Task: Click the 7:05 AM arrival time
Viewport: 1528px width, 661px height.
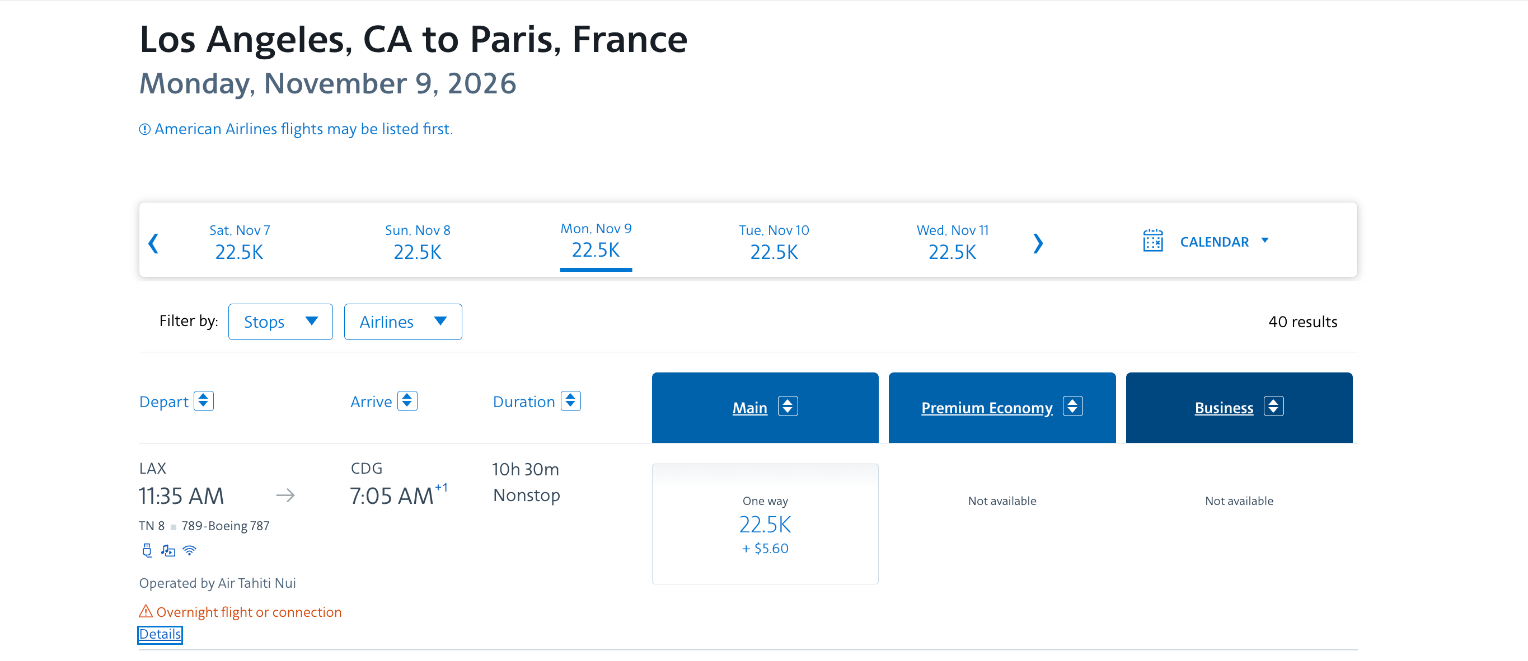Action: click(391, 496)
